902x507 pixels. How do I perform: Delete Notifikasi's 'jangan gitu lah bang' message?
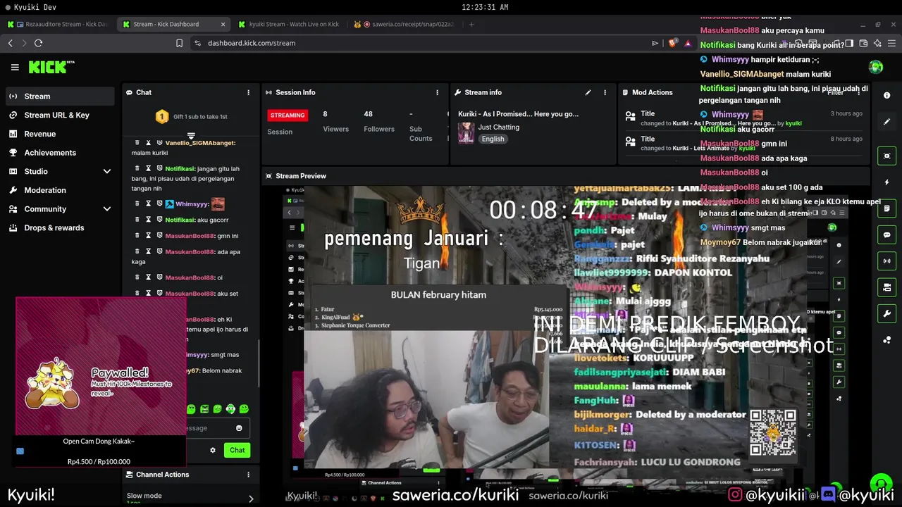coord(137,168)
